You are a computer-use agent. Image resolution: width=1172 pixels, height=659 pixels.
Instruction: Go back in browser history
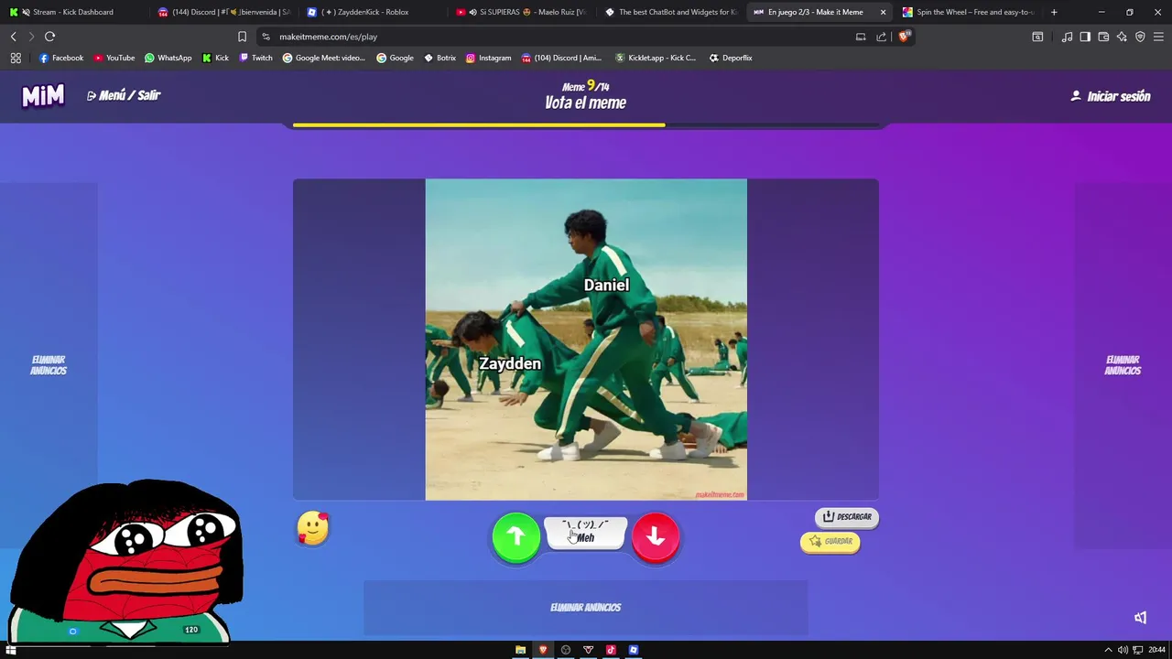13,37
